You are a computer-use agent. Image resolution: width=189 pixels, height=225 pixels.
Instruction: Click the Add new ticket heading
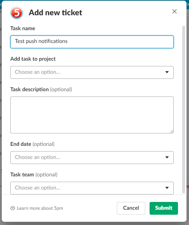pos(55,13)
